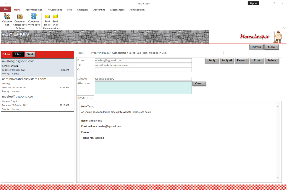
Task: Open the Accounting ribbon tab
Action: click(99, 10)
